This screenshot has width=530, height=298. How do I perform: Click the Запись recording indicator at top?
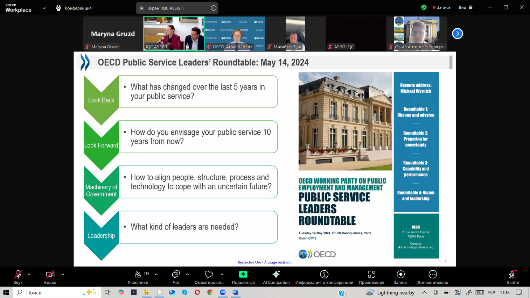tap(442, 7)
